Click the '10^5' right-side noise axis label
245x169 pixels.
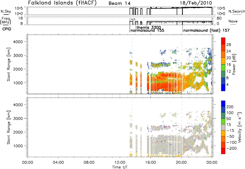click(x=221, y=9)
